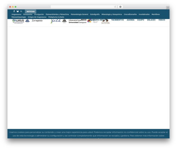Go to YACIMIENTOS page
The image size is (177, 149).
click(x=118, y=20)
